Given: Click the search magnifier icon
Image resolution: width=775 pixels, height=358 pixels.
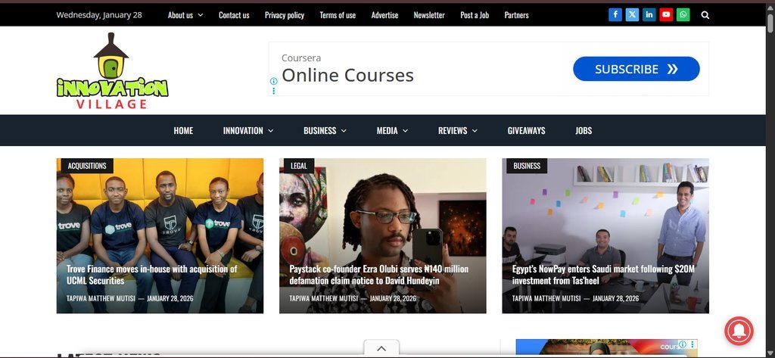Looking at the screenshot, I should point(705,15).
